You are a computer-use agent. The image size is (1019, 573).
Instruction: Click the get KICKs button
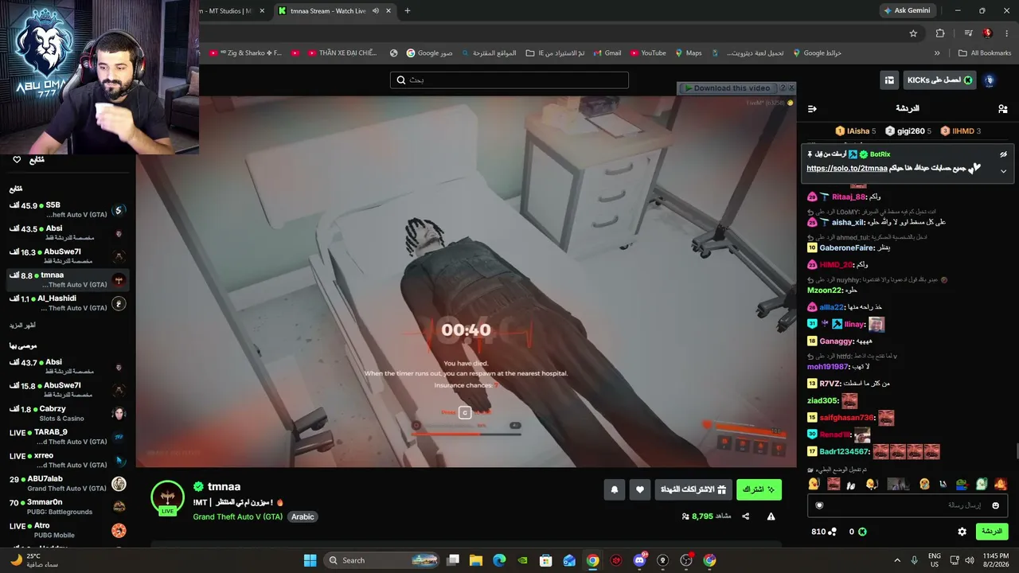point(939,80)
